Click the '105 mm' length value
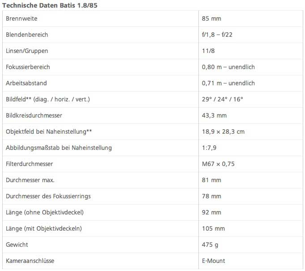The image size is (305, 271). tap(214, 228)
